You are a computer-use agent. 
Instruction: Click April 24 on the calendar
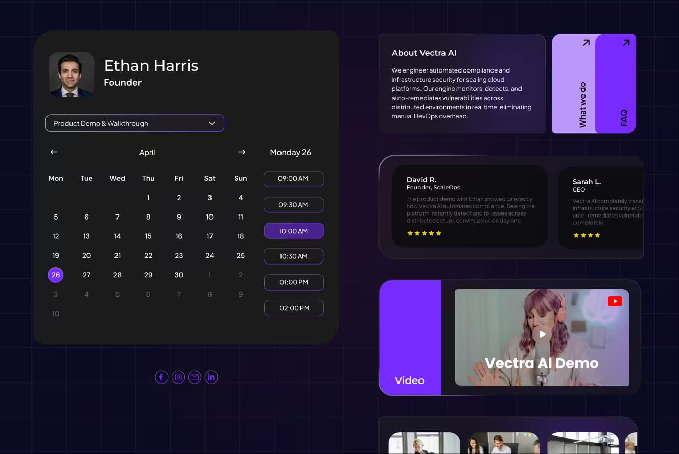point(209,255)
